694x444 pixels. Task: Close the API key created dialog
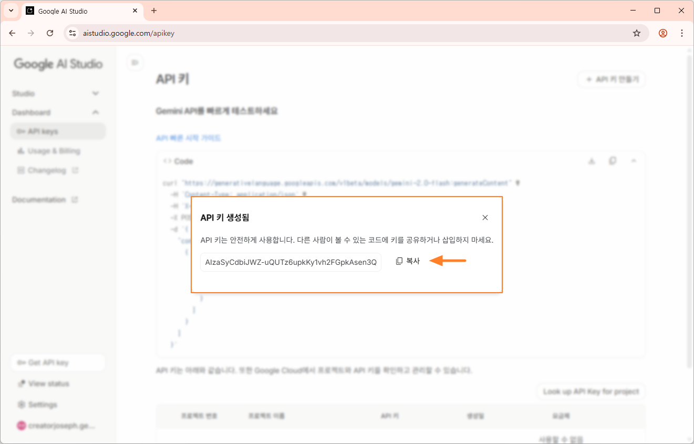point(485,218)
